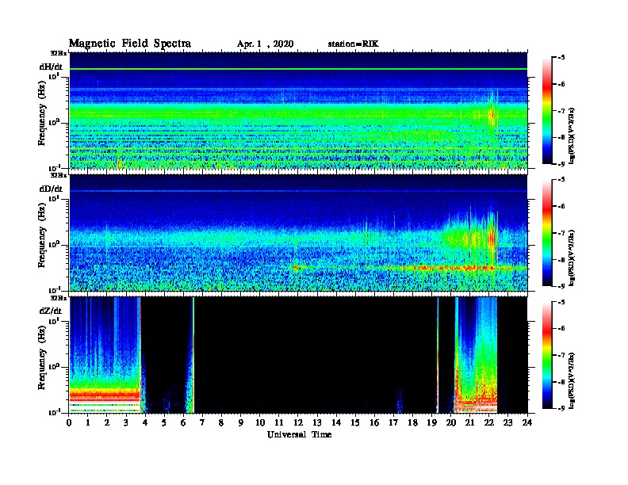Click hour 24 on the time axis
The image size is (628, 485).
tap(527, 422)
